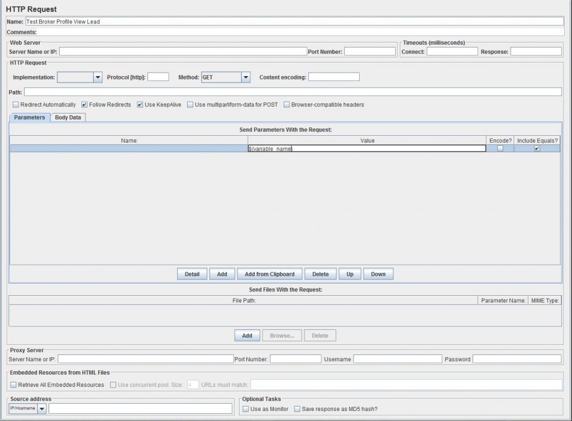
Task: Open the Implementation dropdown
Action: (98, 77)
